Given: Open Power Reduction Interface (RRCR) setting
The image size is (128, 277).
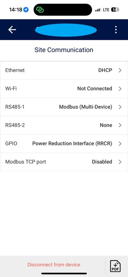Looking at the screenshot, I should [x=72, y=144].
